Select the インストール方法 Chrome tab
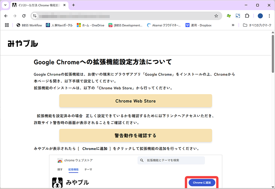275x189 pixels. click(37, 5)
